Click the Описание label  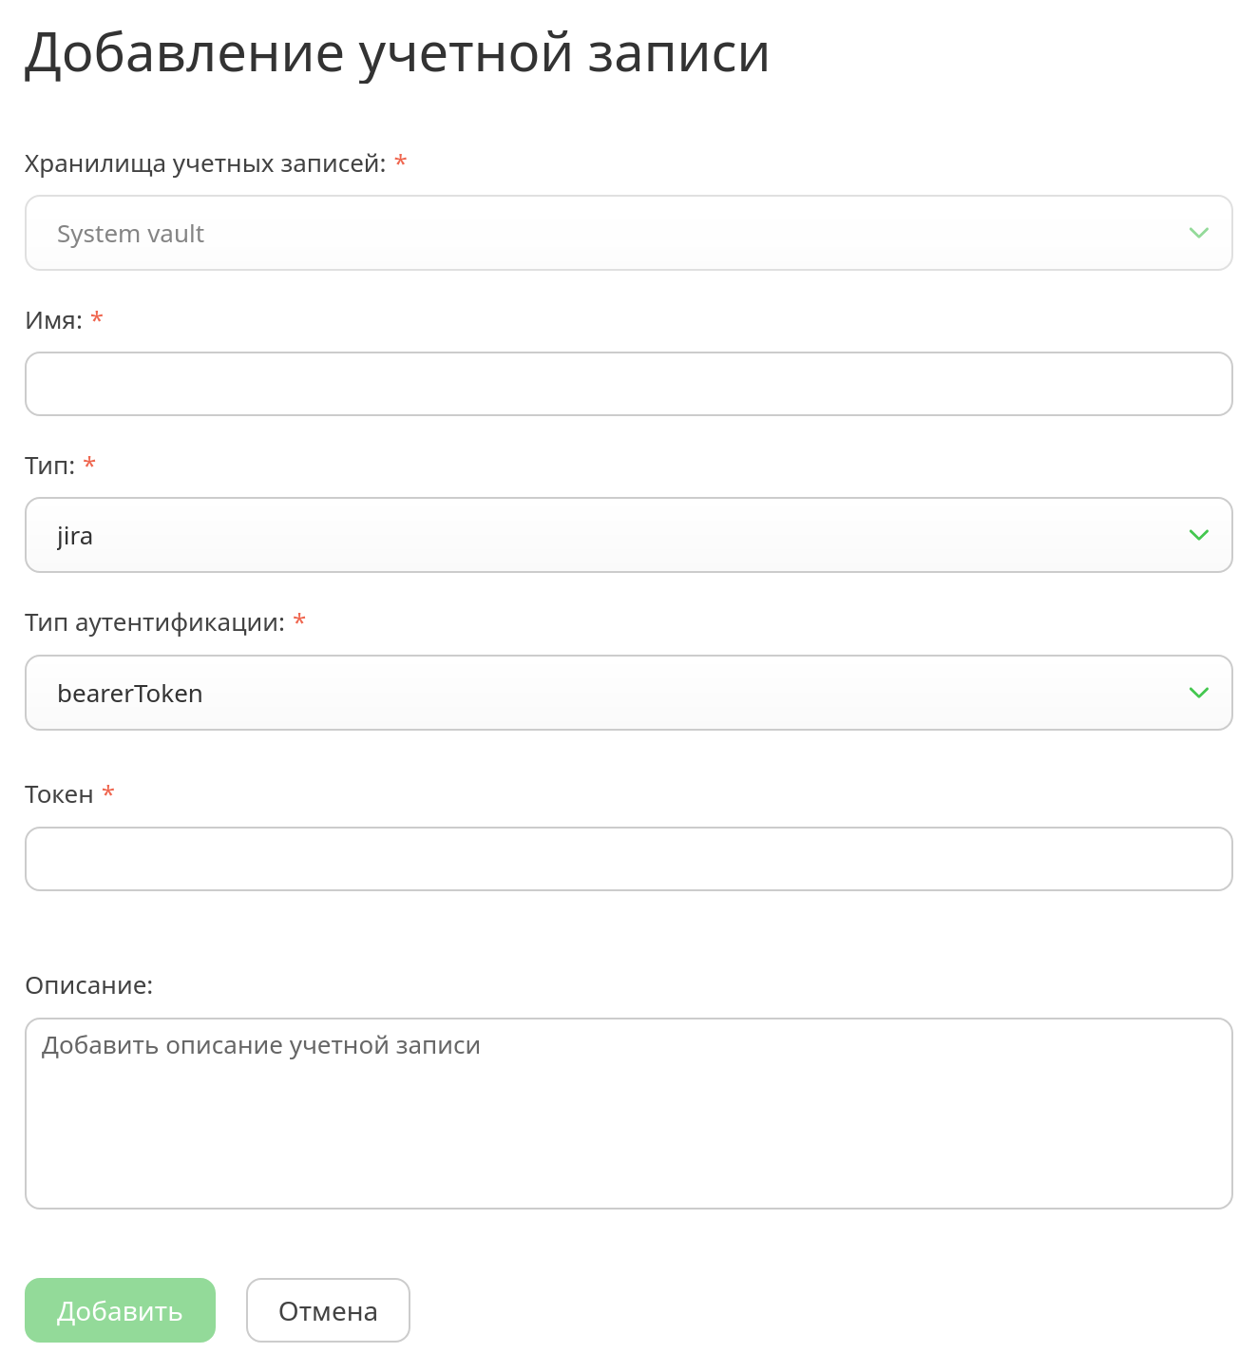click(x=88, y=985)
